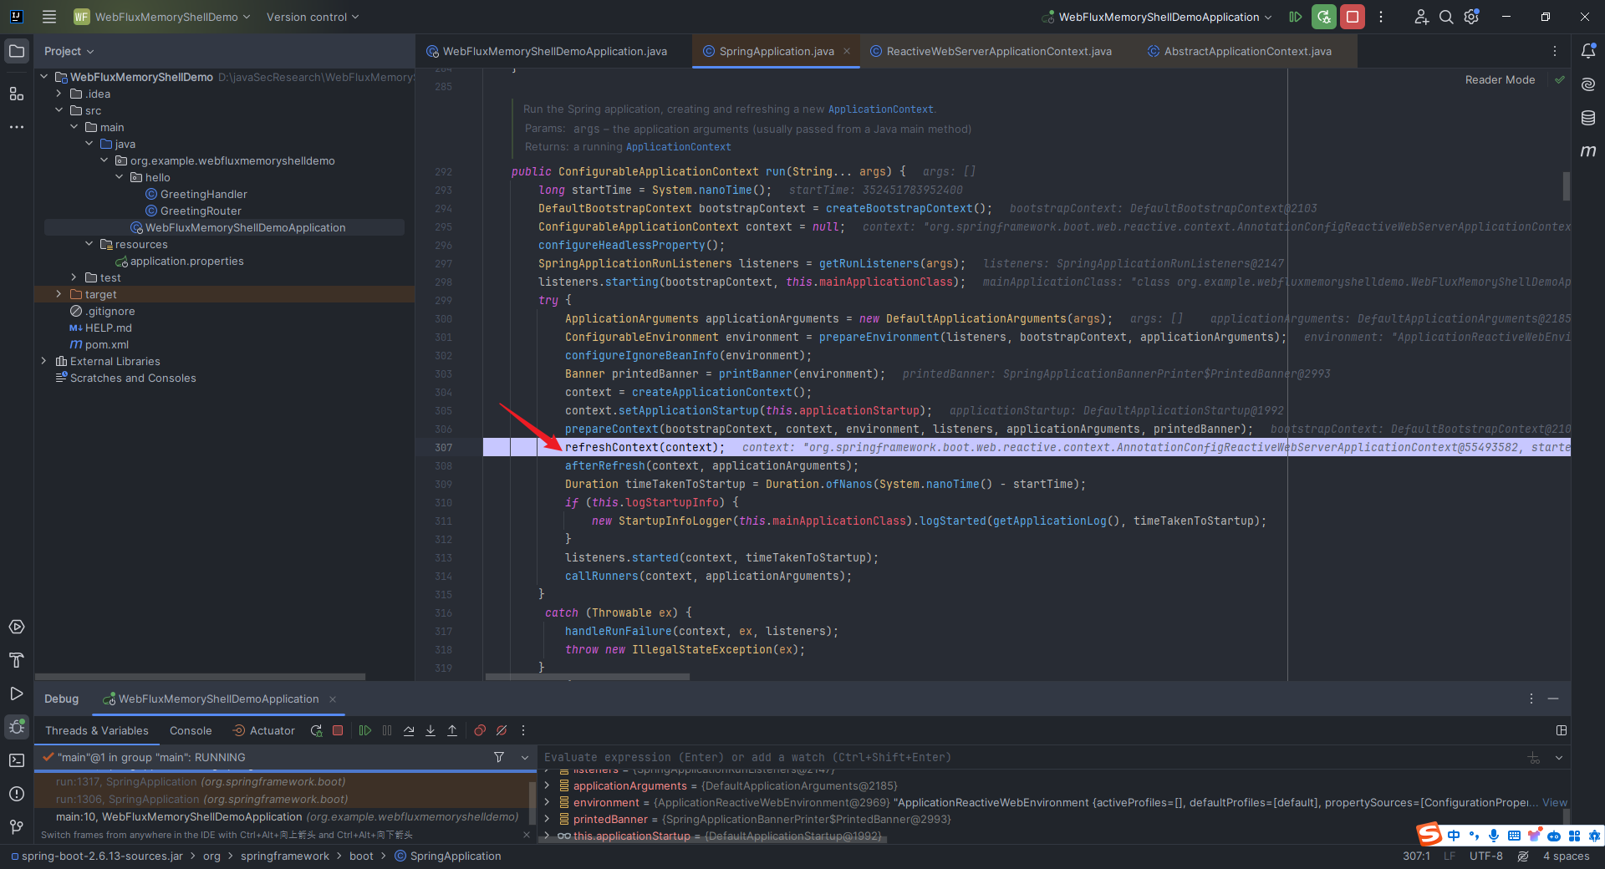Open the Notifications bell panel

pos(1588,51)
